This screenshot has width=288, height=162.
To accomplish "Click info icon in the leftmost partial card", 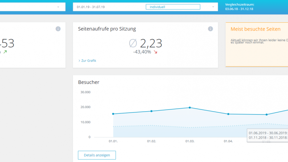I will pyautogui.click(x=58, y=29).
